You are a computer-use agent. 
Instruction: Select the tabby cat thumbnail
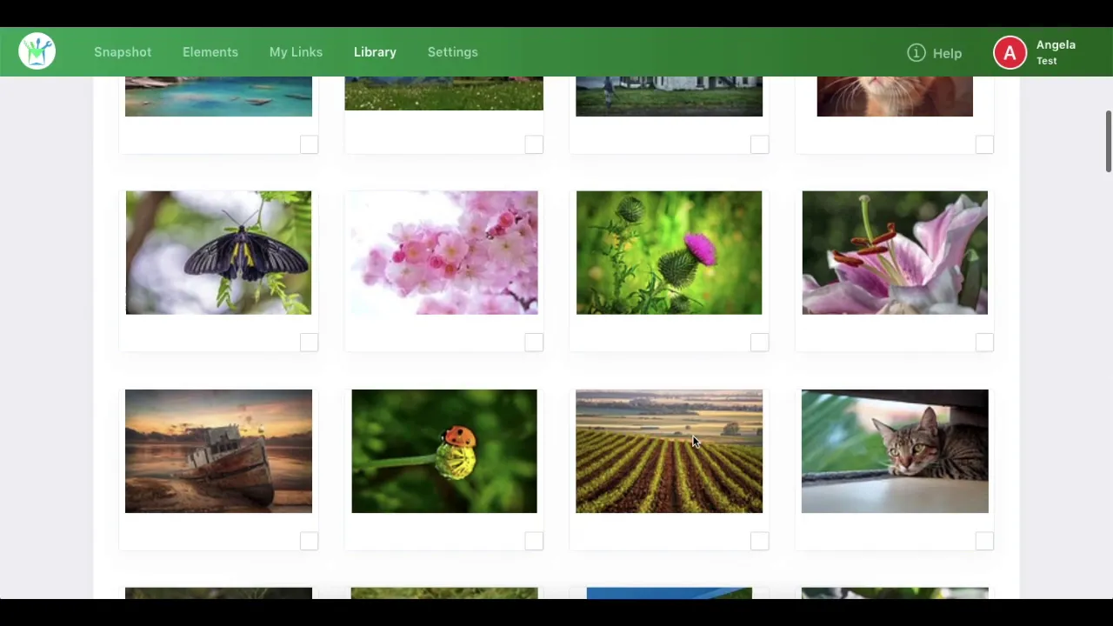click(x=895, y=450)
